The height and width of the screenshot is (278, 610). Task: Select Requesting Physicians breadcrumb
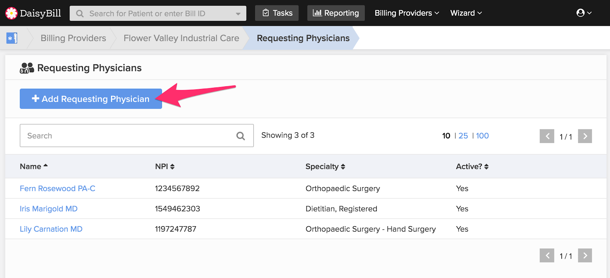[303, 38]
